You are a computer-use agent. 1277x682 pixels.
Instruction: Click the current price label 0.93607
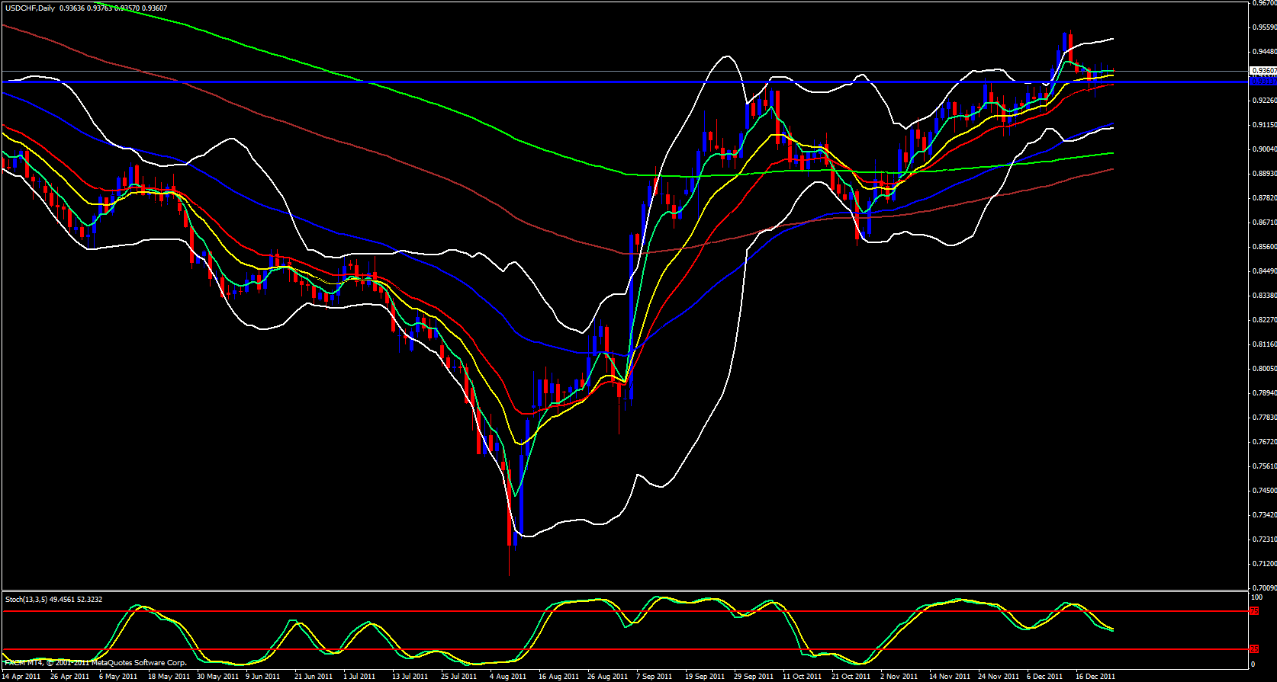(1263, 71)
